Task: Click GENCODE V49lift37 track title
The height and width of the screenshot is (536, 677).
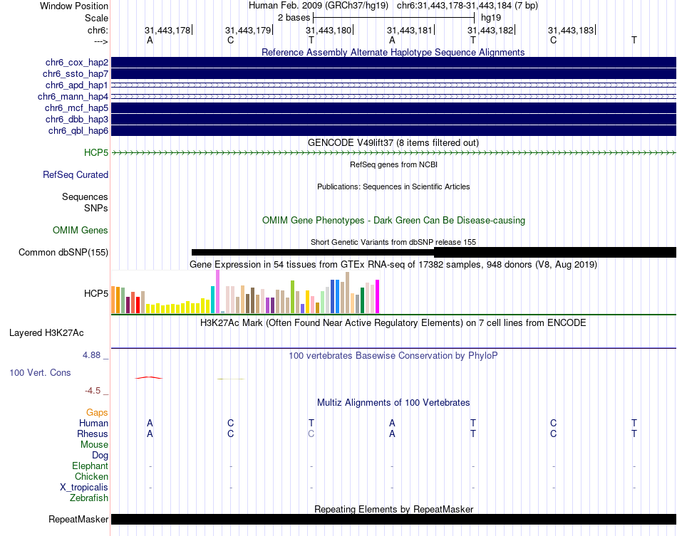Action: (393, 143)
